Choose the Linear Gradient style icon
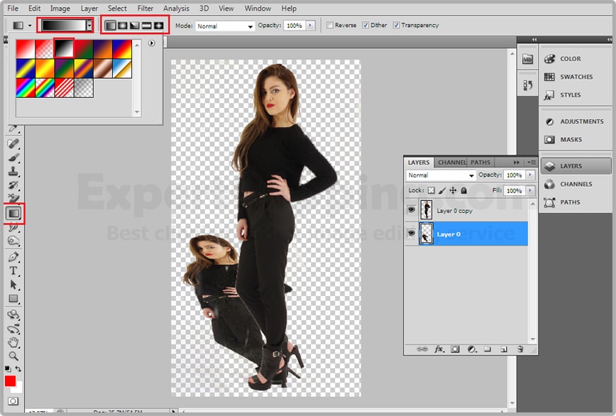 (x=110, y=26)
